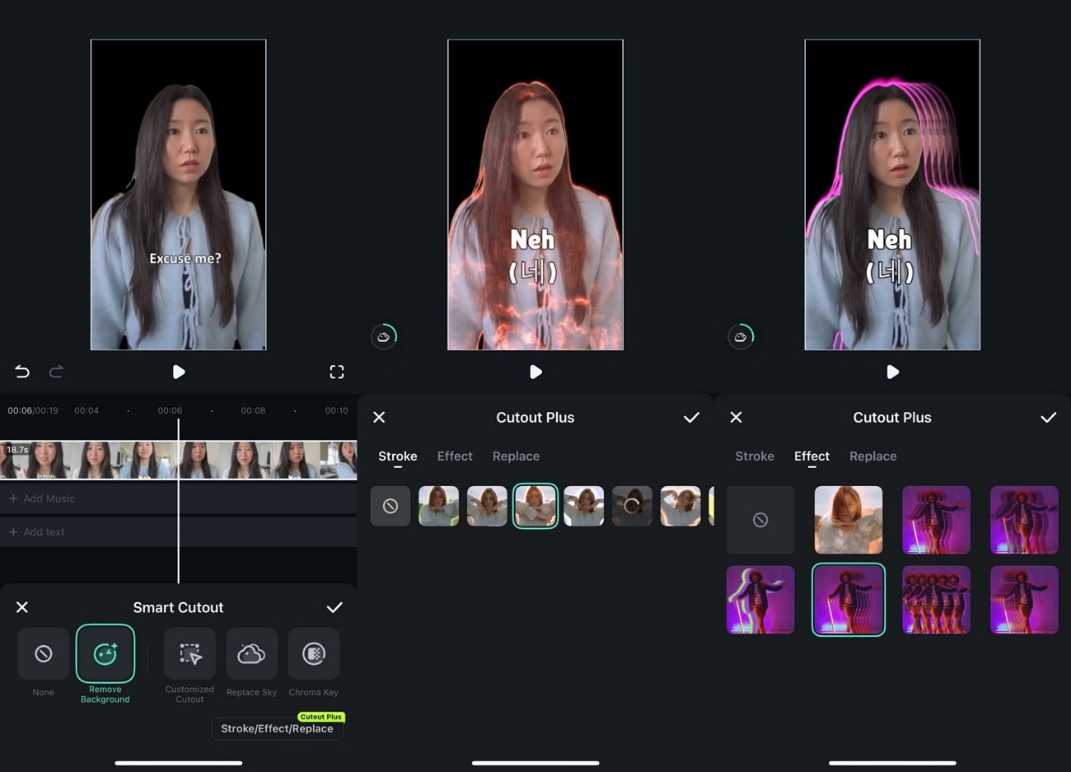Apply the five-clones dancer effect
Image resolution: width=1071 pixels, height=772 pixels.
pyautogui.click(x=936, y=600)
